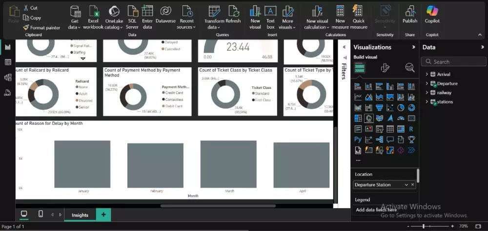Image resolution: width=488 pixels, height=231 pixels.
Task: Choose the line chart visual type
Action: coord(358,97)
